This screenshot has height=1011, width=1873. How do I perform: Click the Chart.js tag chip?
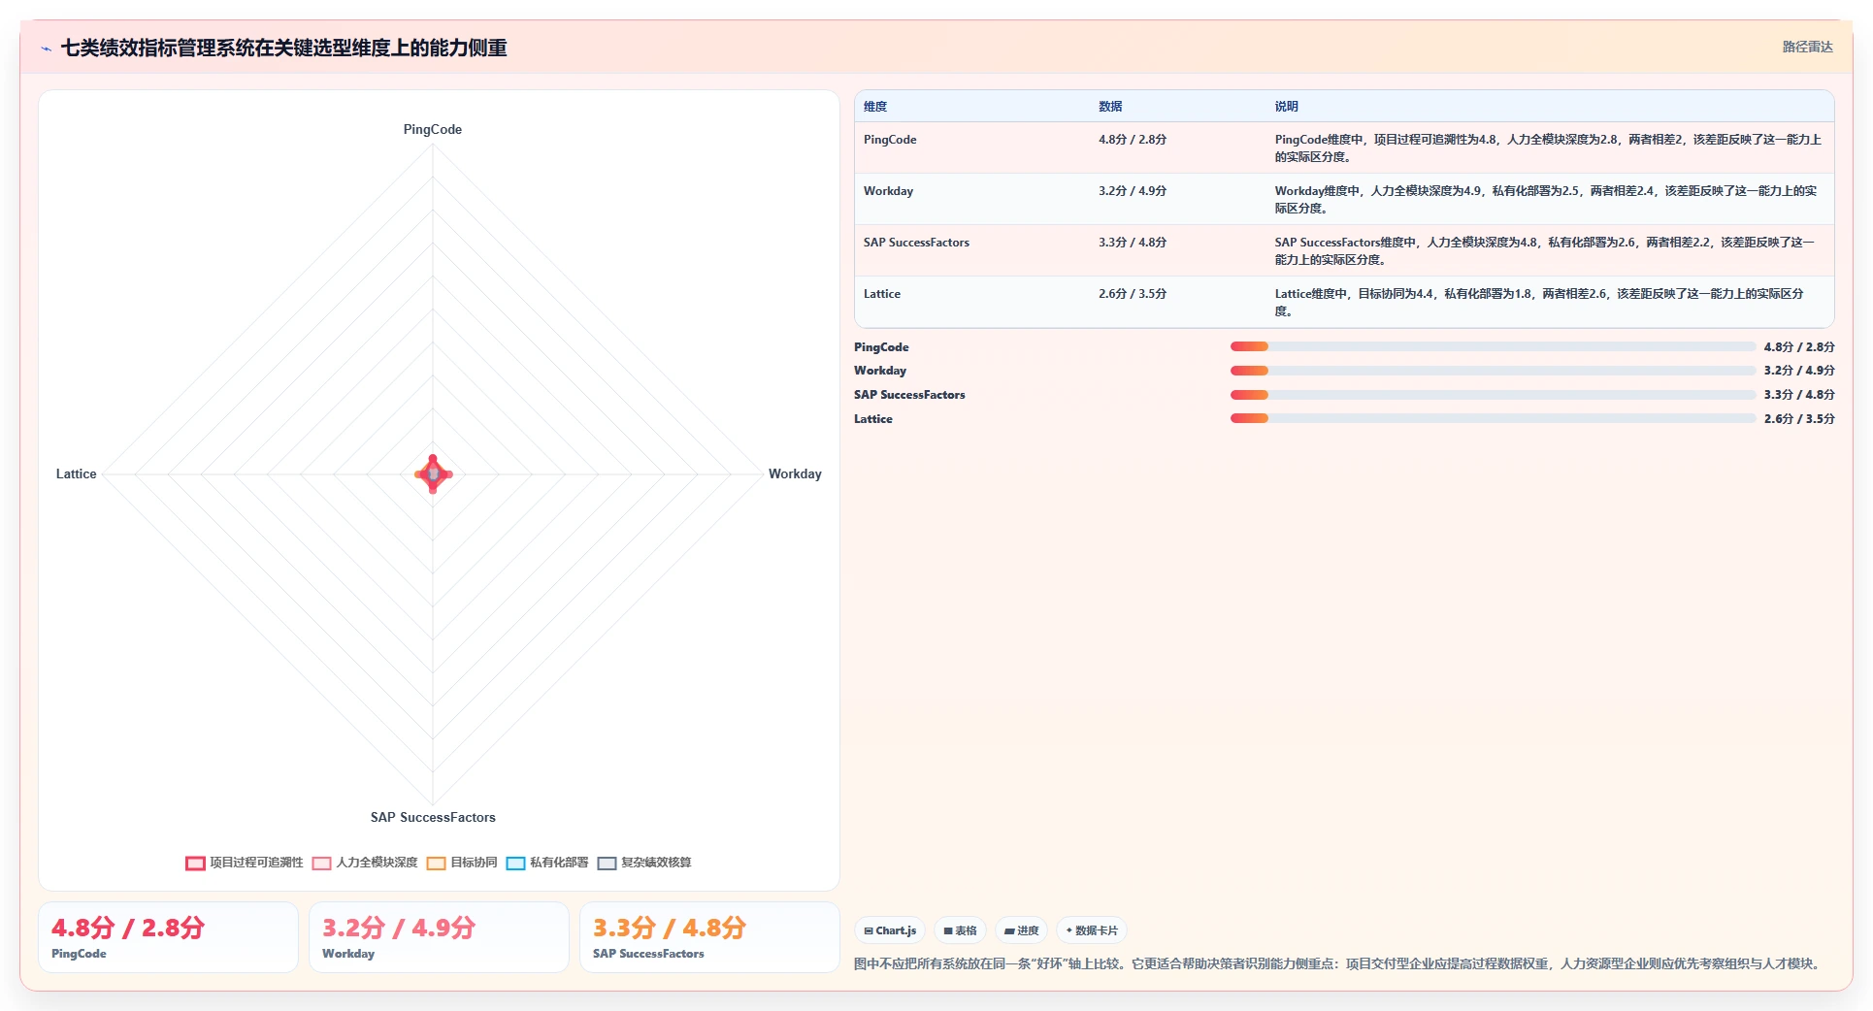(x=890, y=930)
